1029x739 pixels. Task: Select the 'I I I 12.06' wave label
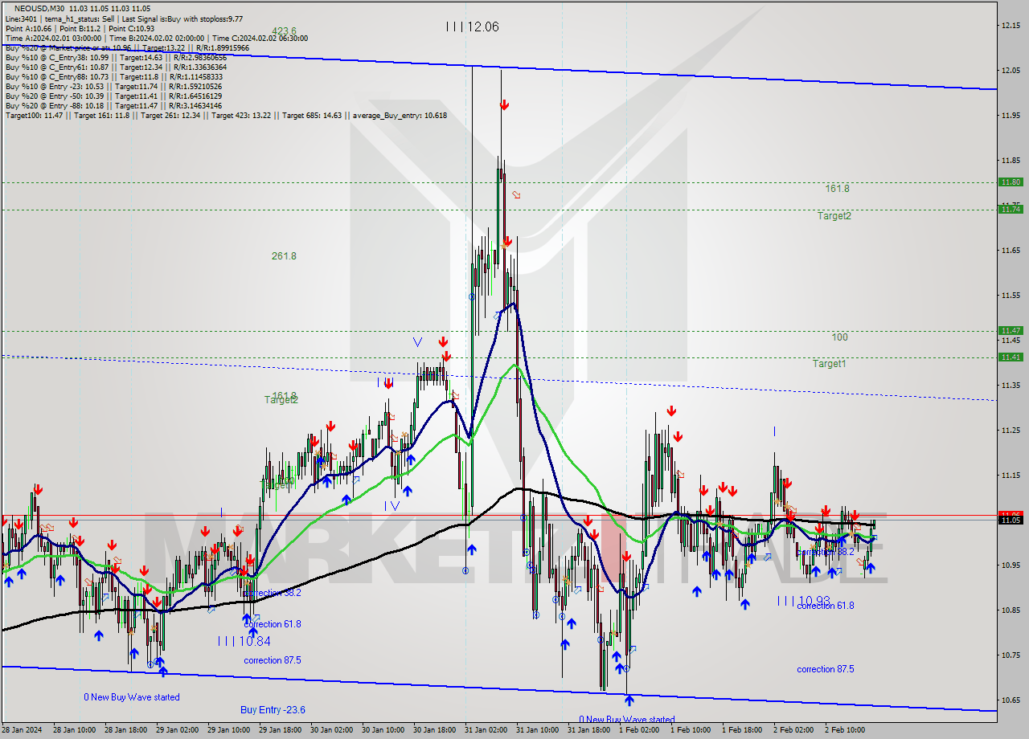[x=473, y=27]
